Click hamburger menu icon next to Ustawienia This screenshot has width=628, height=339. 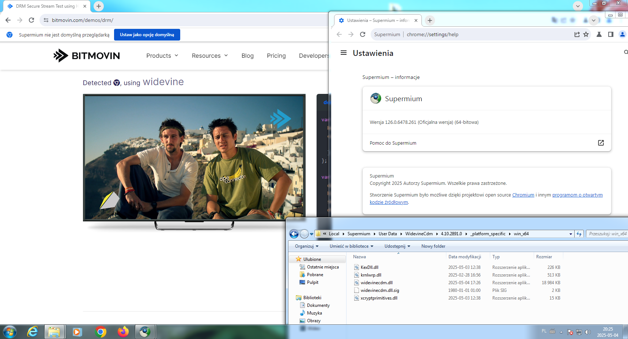343,53
